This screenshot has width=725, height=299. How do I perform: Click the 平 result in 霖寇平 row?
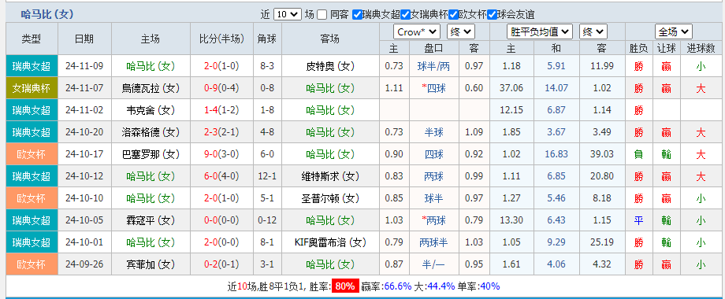[x=638, y=220]
